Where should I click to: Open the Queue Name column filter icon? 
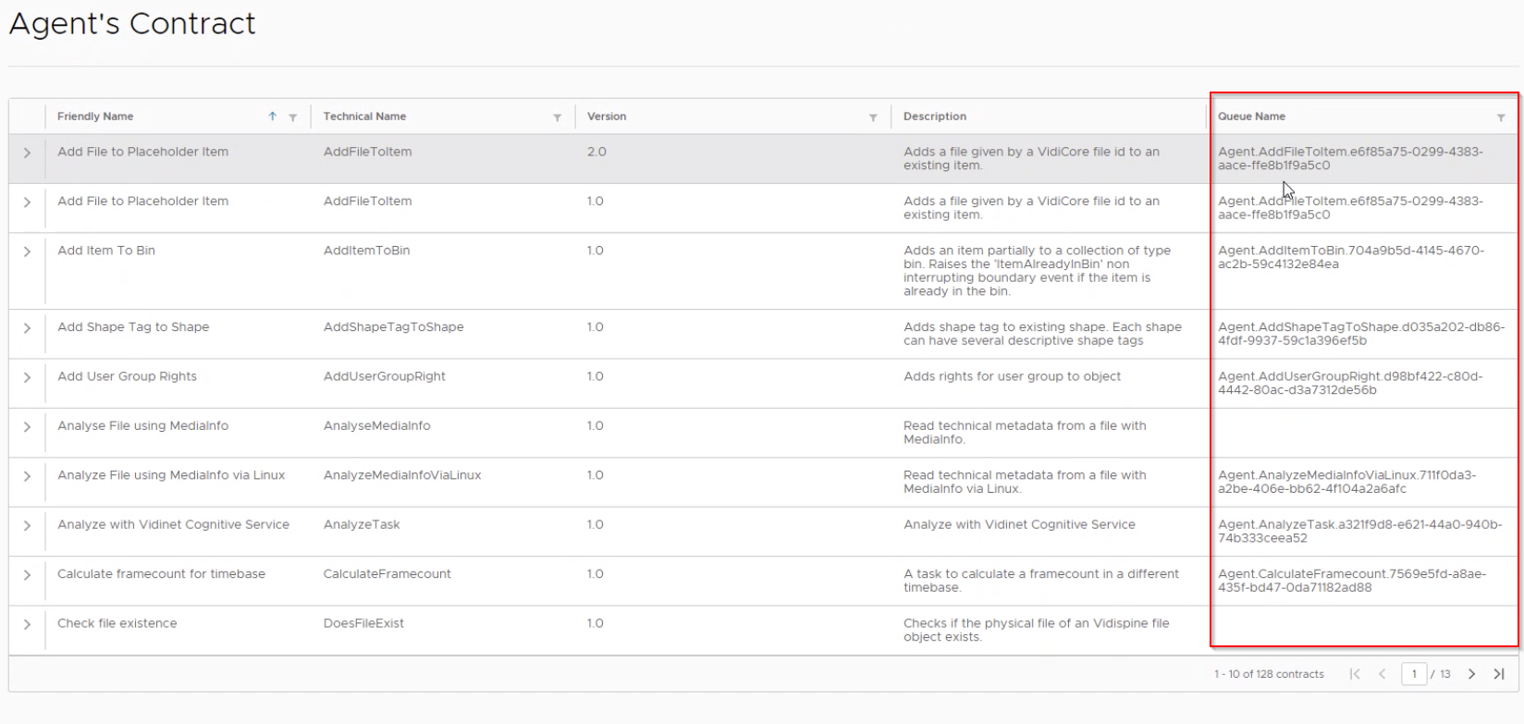(x=1501, y=117)
